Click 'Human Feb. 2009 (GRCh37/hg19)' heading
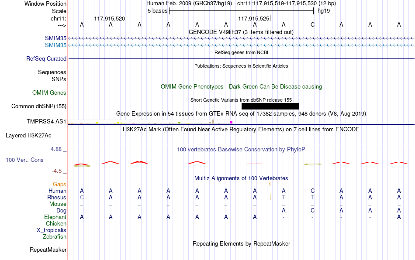The width and height of the screenshot is (415, 260). [x=189, y=3]
